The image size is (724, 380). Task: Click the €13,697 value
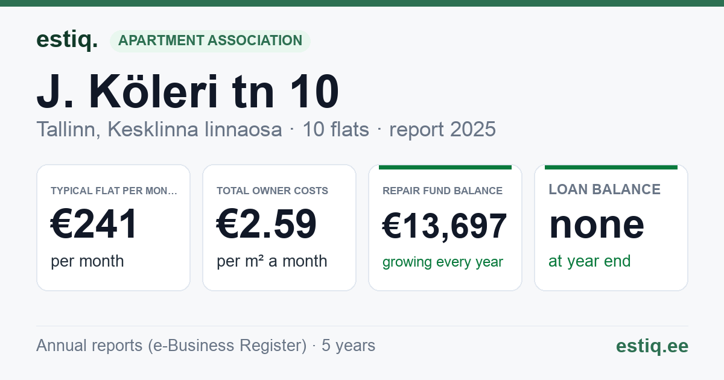pyautogui.click(x=445, y=227)
